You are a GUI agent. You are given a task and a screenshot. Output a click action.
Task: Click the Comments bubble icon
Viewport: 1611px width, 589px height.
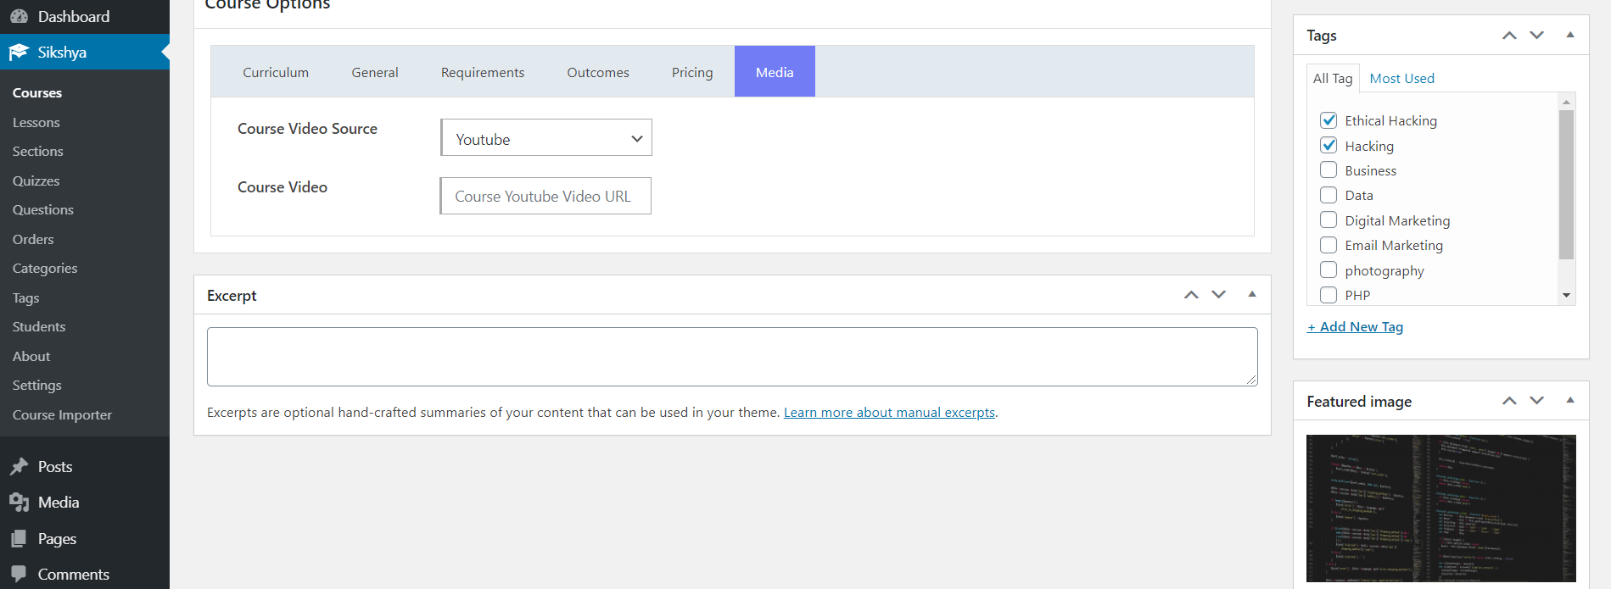[x=19, y=575]
